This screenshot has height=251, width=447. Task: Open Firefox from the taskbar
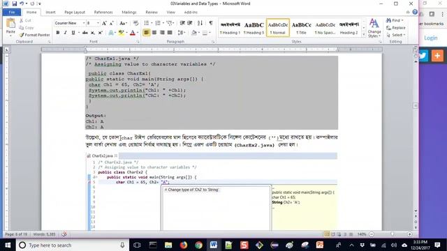point(183,245)
